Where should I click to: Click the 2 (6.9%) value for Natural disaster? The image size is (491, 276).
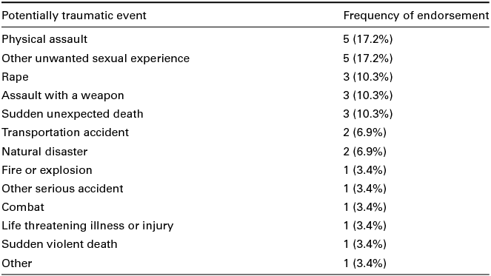click(x=364, y=152)
